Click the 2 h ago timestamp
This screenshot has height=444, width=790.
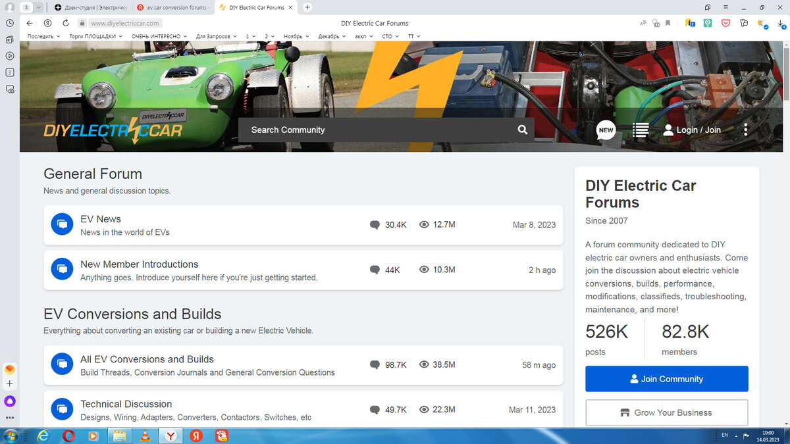click(x=542, y=270)
